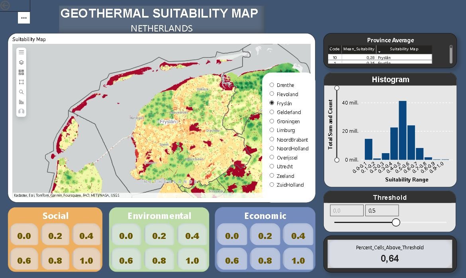The width and height of the screenshot is (466, 278).
Task: Open the map search magnifier tool
Action: (x=22, y=92)
